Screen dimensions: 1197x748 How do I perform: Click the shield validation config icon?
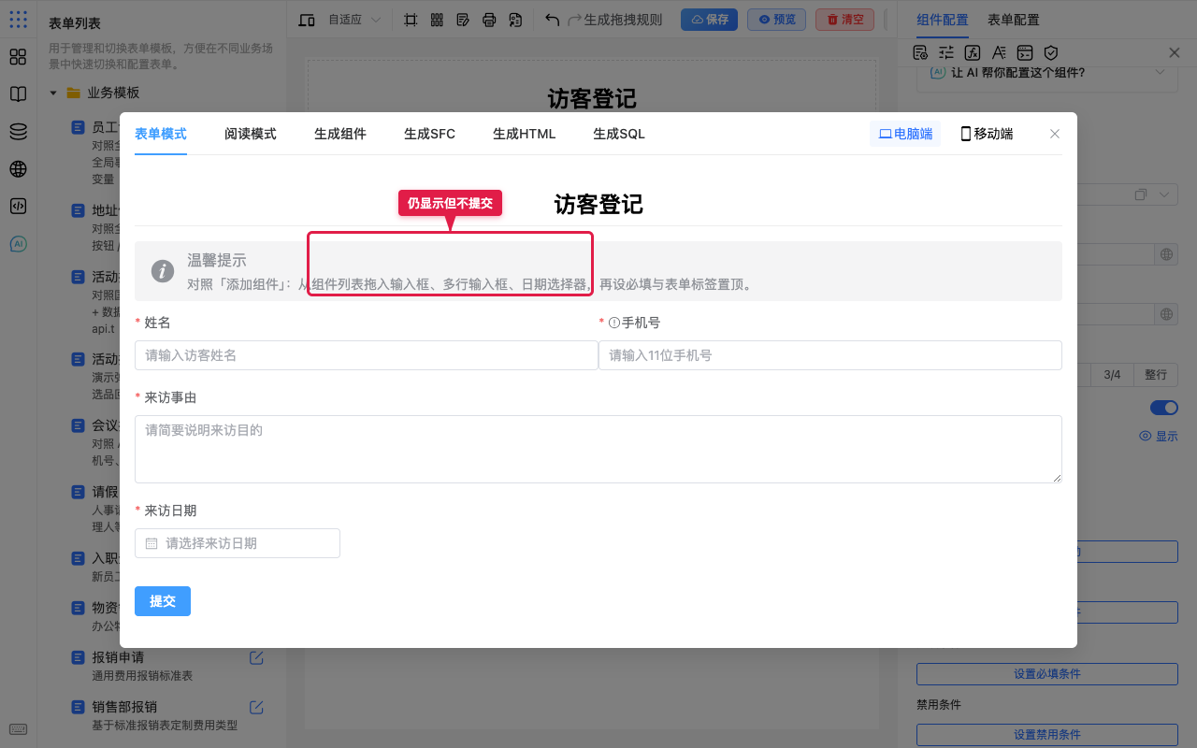1051,53
